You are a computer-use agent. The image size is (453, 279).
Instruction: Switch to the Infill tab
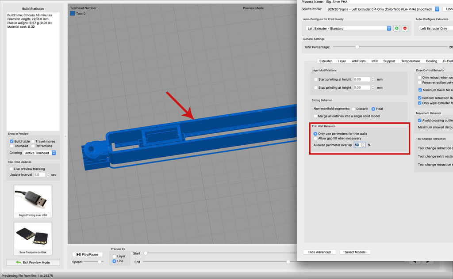374,61
